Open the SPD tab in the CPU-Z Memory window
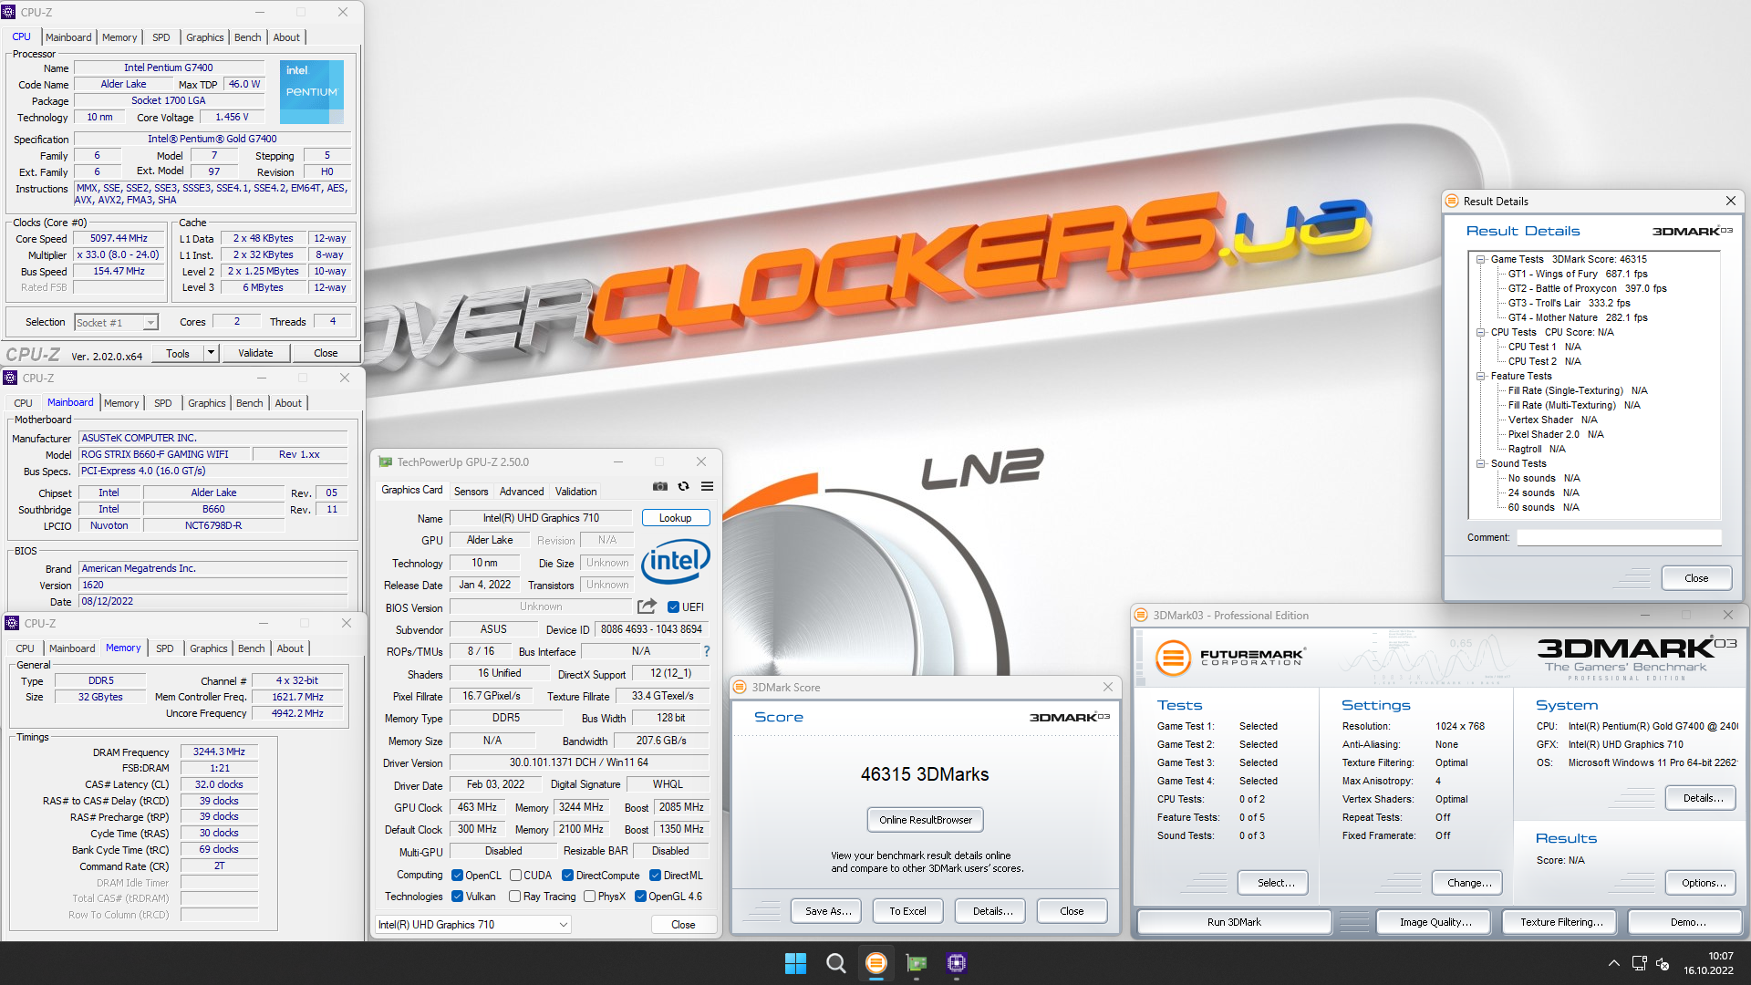 click(x=165, y=648)
